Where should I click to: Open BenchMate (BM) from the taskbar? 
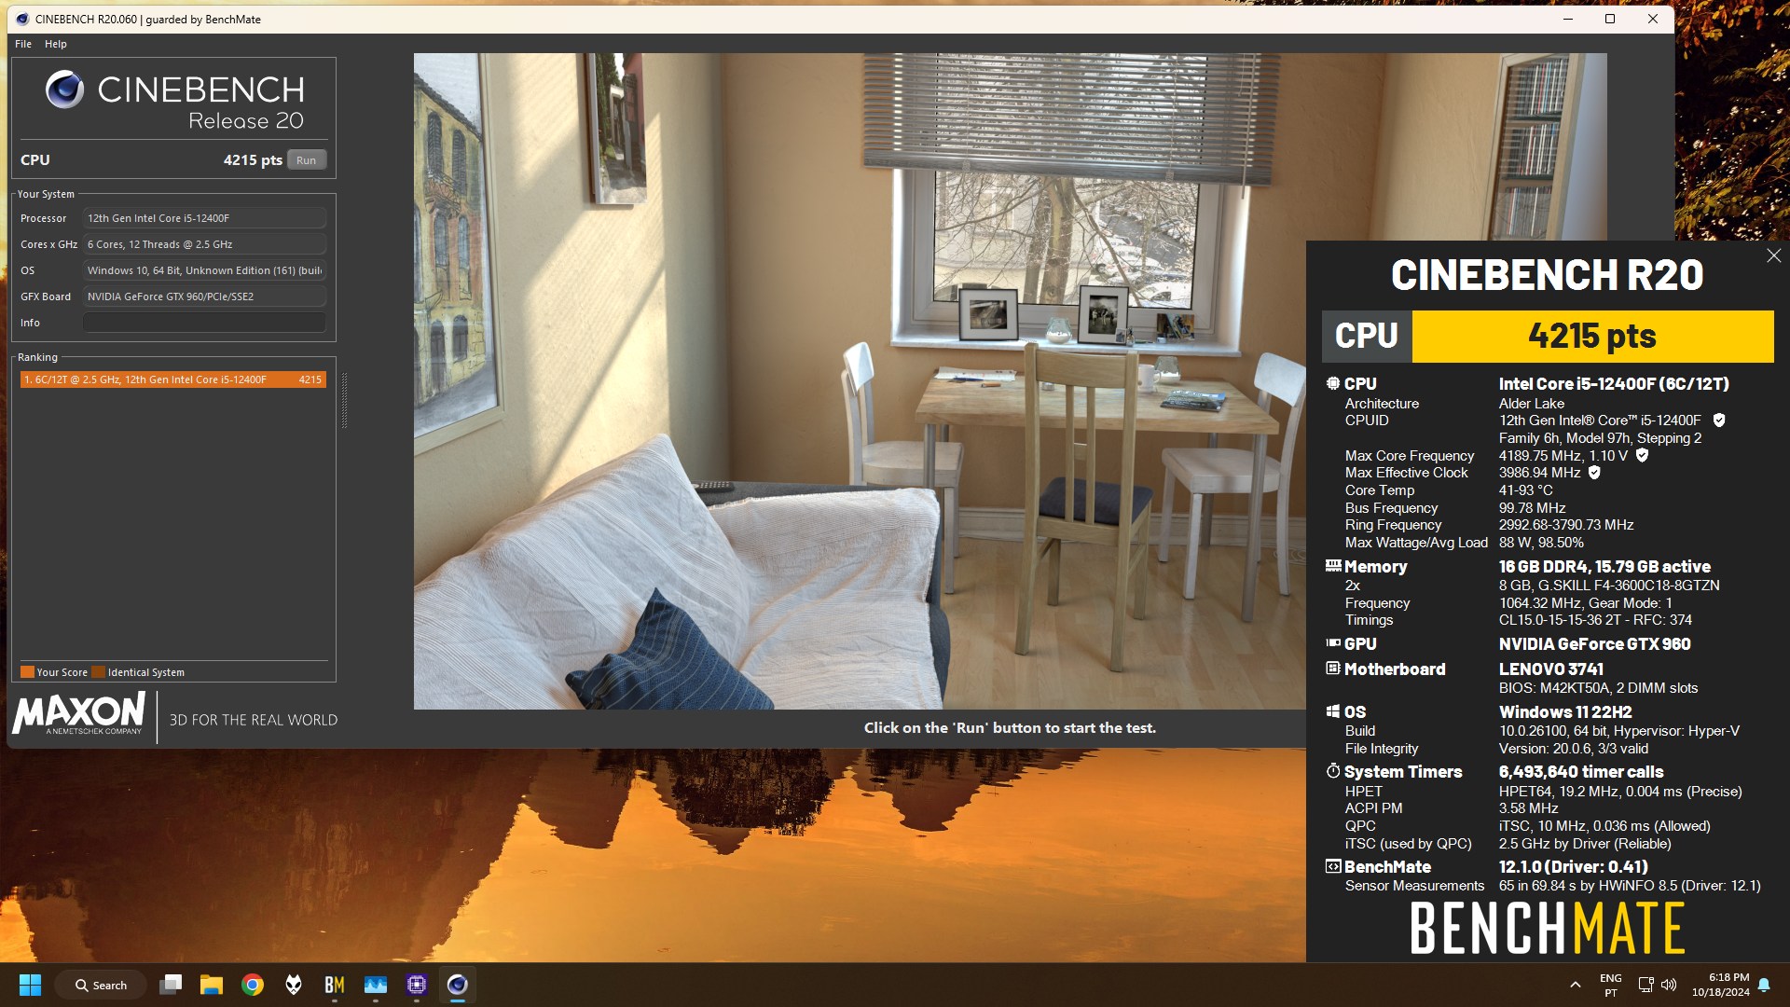[335, 985]
